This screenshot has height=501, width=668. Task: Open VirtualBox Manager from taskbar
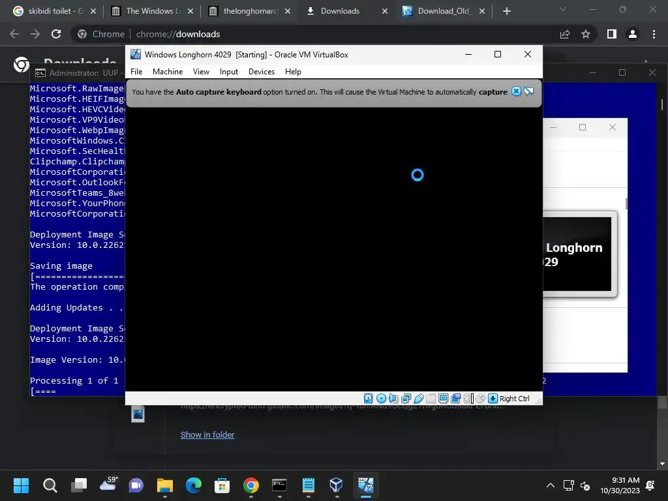pyautogui.click(x=337, y=485)
